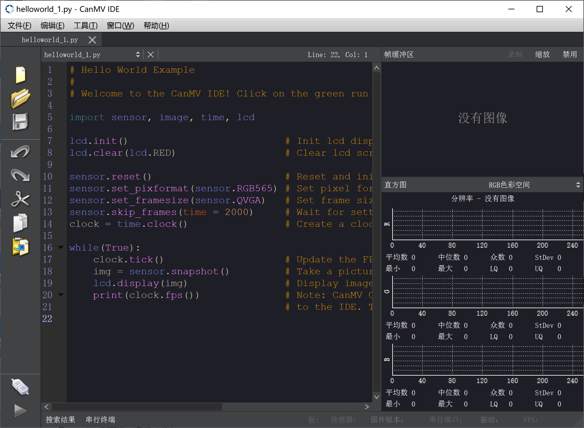The height and width of the screenshot is (428, 584).
Task: Click the 没有图像 frame buffer placeholder
Action: [x=482, y=118]
